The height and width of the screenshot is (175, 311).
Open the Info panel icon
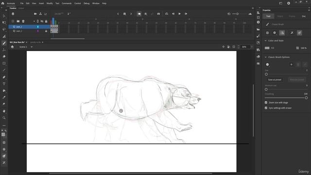coord(258,22)
